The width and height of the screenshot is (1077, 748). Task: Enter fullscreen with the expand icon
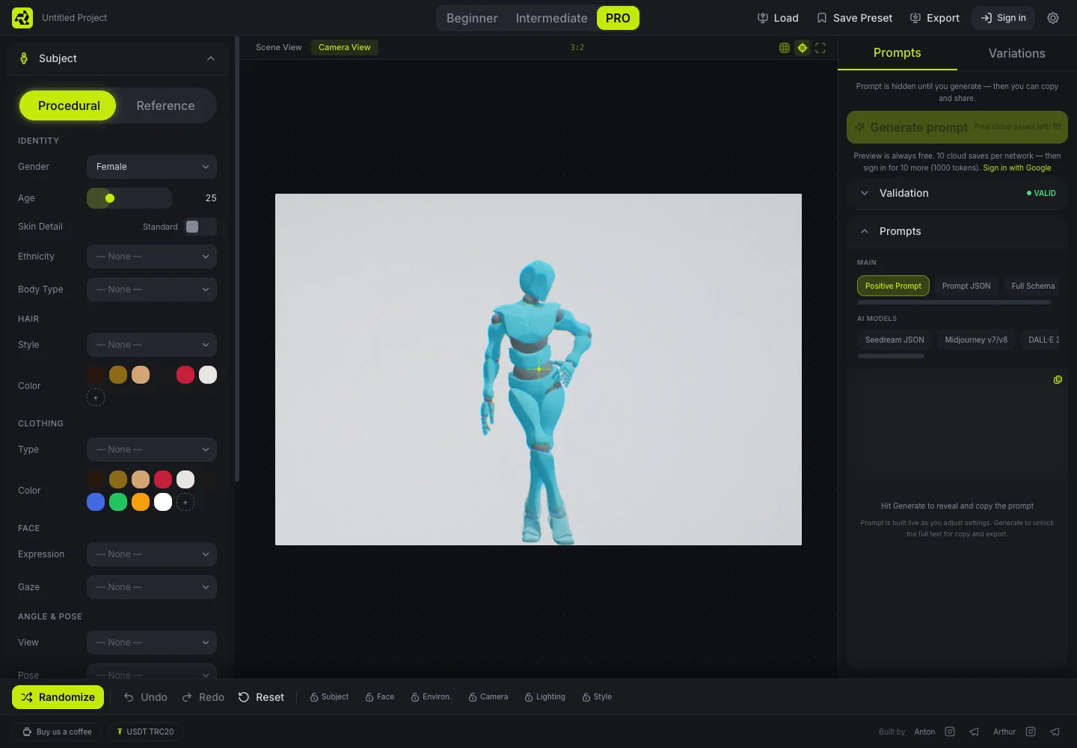click(x=820, y=48)
